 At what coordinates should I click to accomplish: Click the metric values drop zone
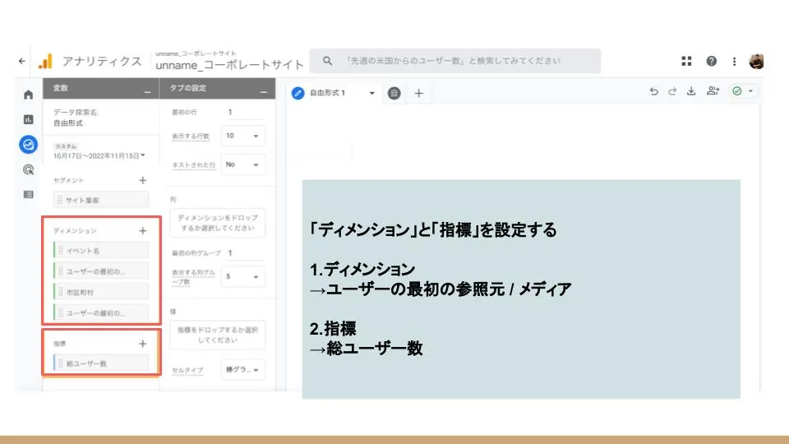(x=217, y=335)
